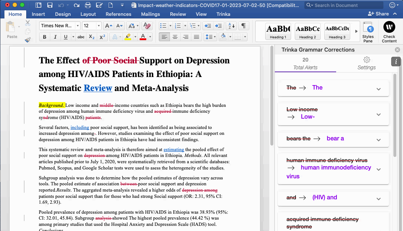Switch to the References ribbon tab
Image resolution: width=403 pixels, height=231 pixels.
118,14
